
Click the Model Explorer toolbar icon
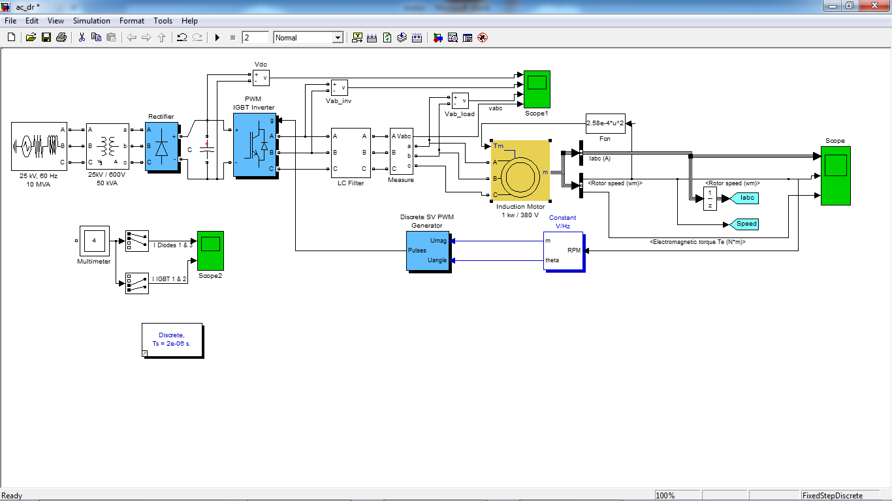453,38
